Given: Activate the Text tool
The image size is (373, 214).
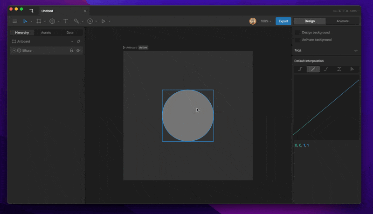Looking at the screenshot, I should click(66, 21).
